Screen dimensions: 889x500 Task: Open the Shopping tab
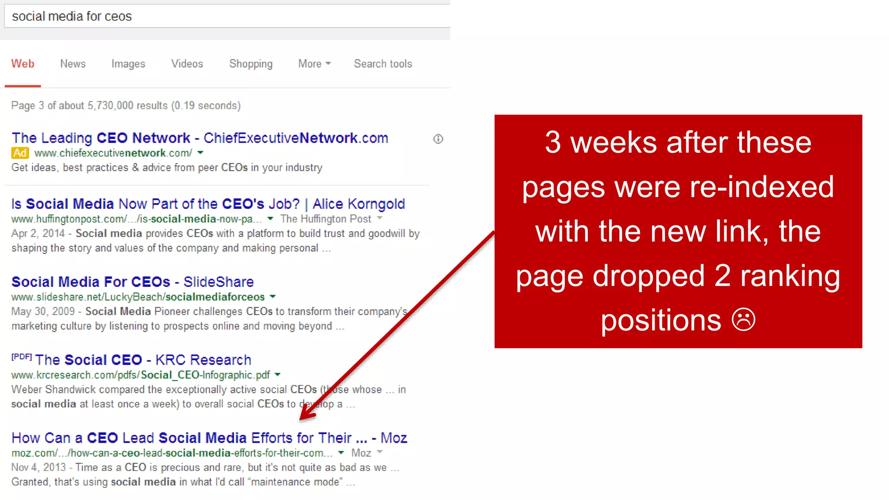pyautogui.click(x=250, y=64)
